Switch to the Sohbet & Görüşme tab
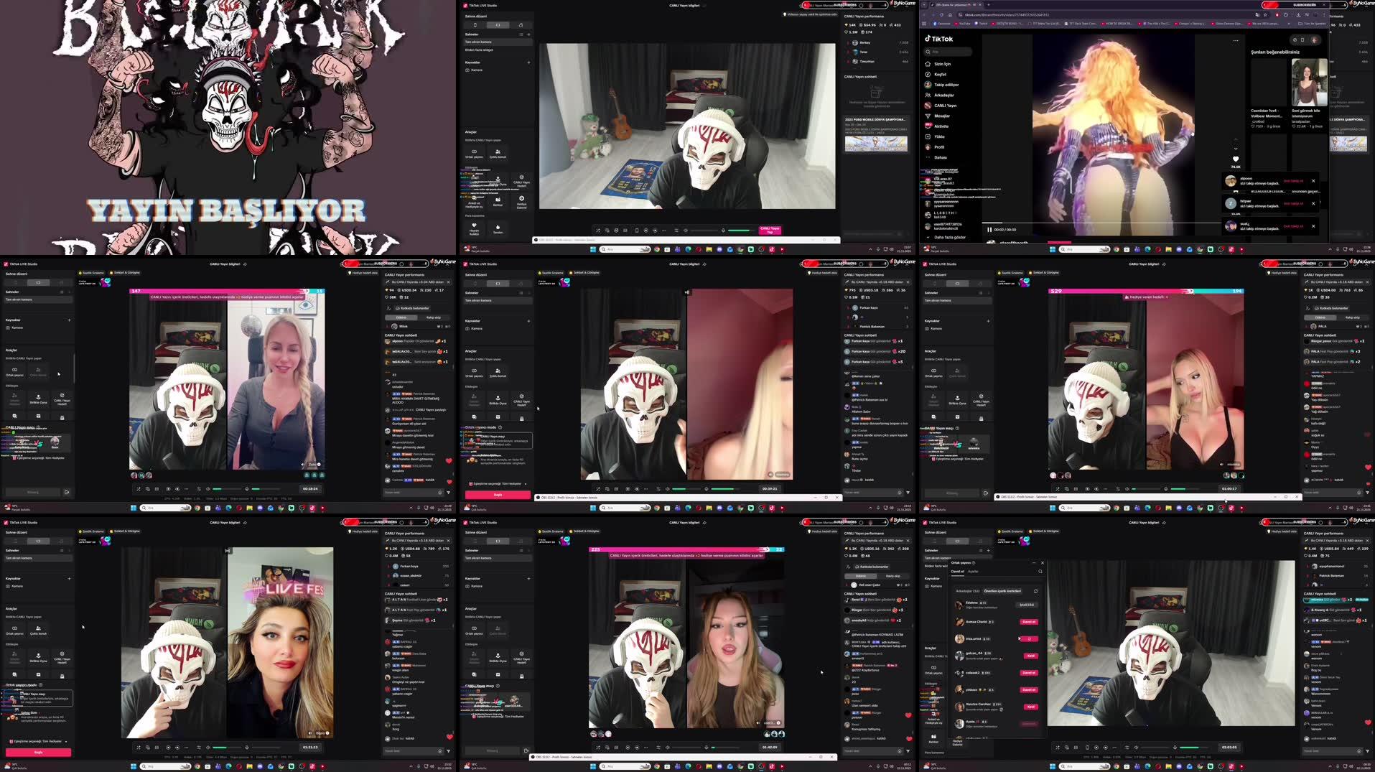This screenshot has width=1375, height=772. point(587,273)
